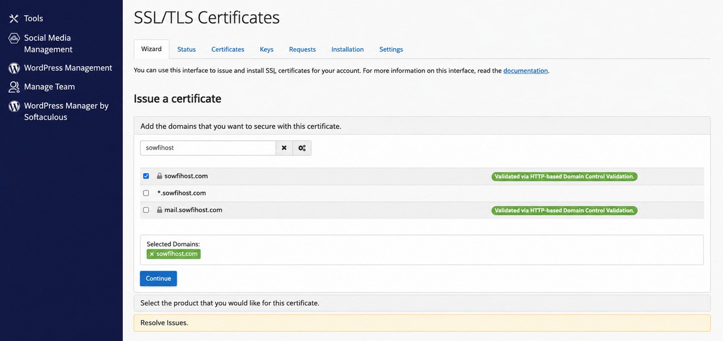Open the Requests tab
Image resolution: width=723 pixels, height=341 pixels.
pyautogui.click(x=302, y=49)
